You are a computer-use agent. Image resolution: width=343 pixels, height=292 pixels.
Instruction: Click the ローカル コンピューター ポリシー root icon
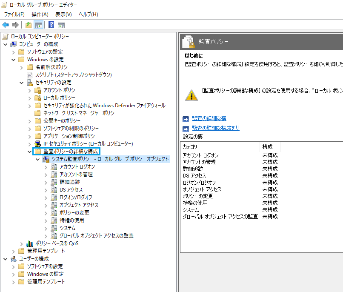pyautogui.click(x=6, y=37)
